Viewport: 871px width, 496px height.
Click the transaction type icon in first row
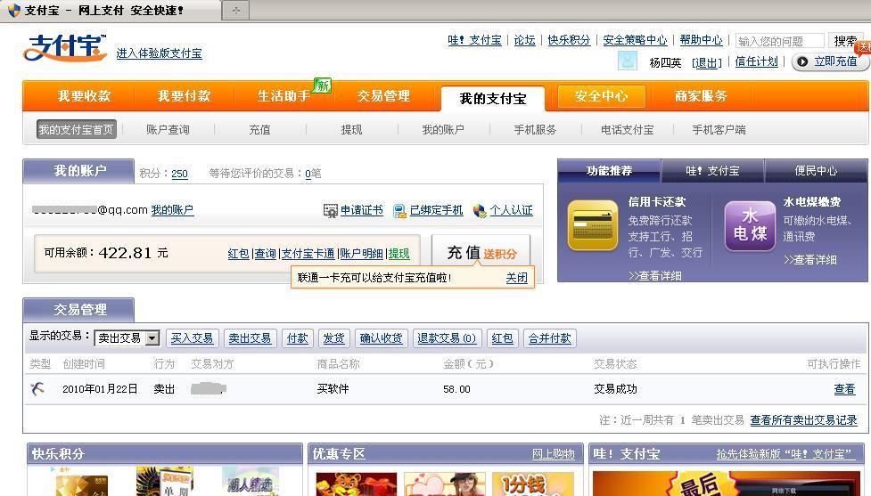pyautogui.click(x=37, y=389)
